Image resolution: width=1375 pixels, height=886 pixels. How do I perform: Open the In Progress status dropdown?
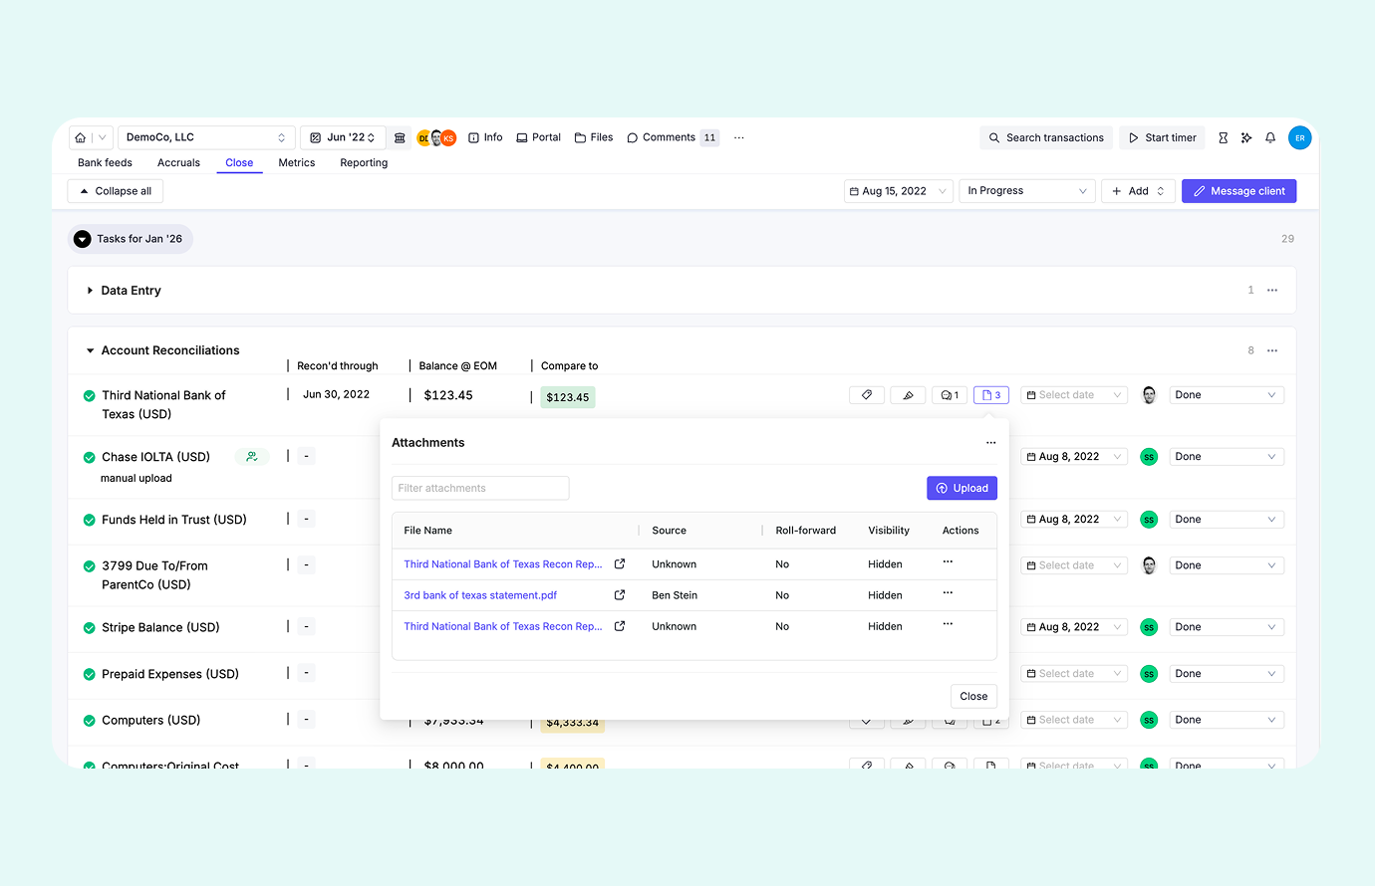pos(1026,191)
